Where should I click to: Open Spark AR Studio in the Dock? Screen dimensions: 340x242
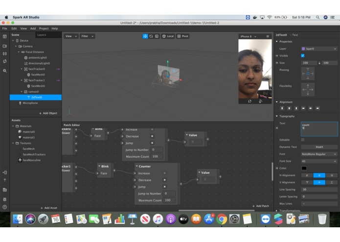278,219
